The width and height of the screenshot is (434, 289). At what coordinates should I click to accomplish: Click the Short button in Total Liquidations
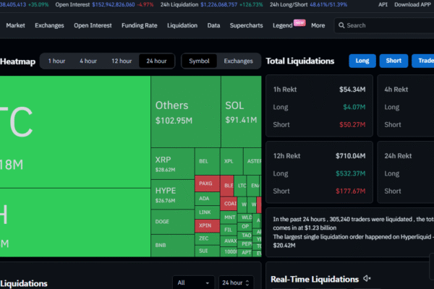coord(393,61)
